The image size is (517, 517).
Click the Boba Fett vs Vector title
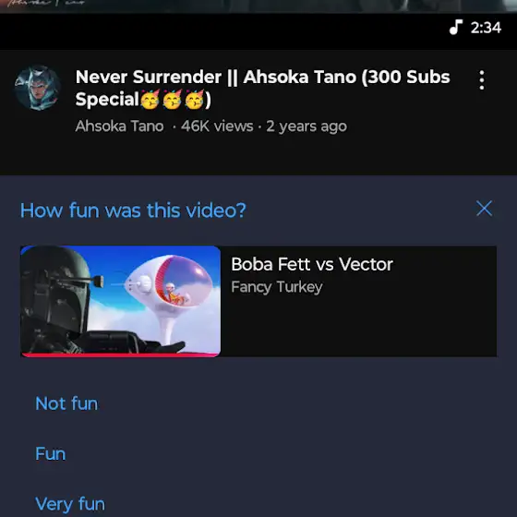click(x=312, y=264)
